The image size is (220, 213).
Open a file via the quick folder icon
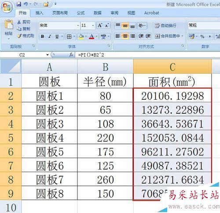click(x=46, y=4)
